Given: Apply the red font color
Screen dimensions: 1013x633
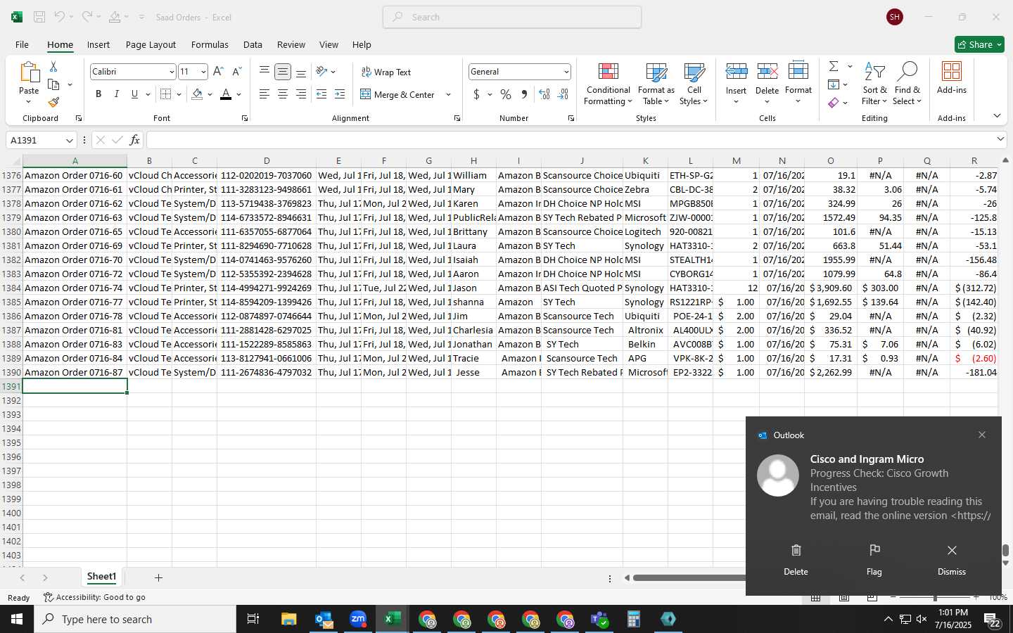Looking at the screenshot, I should click(226, 94).
